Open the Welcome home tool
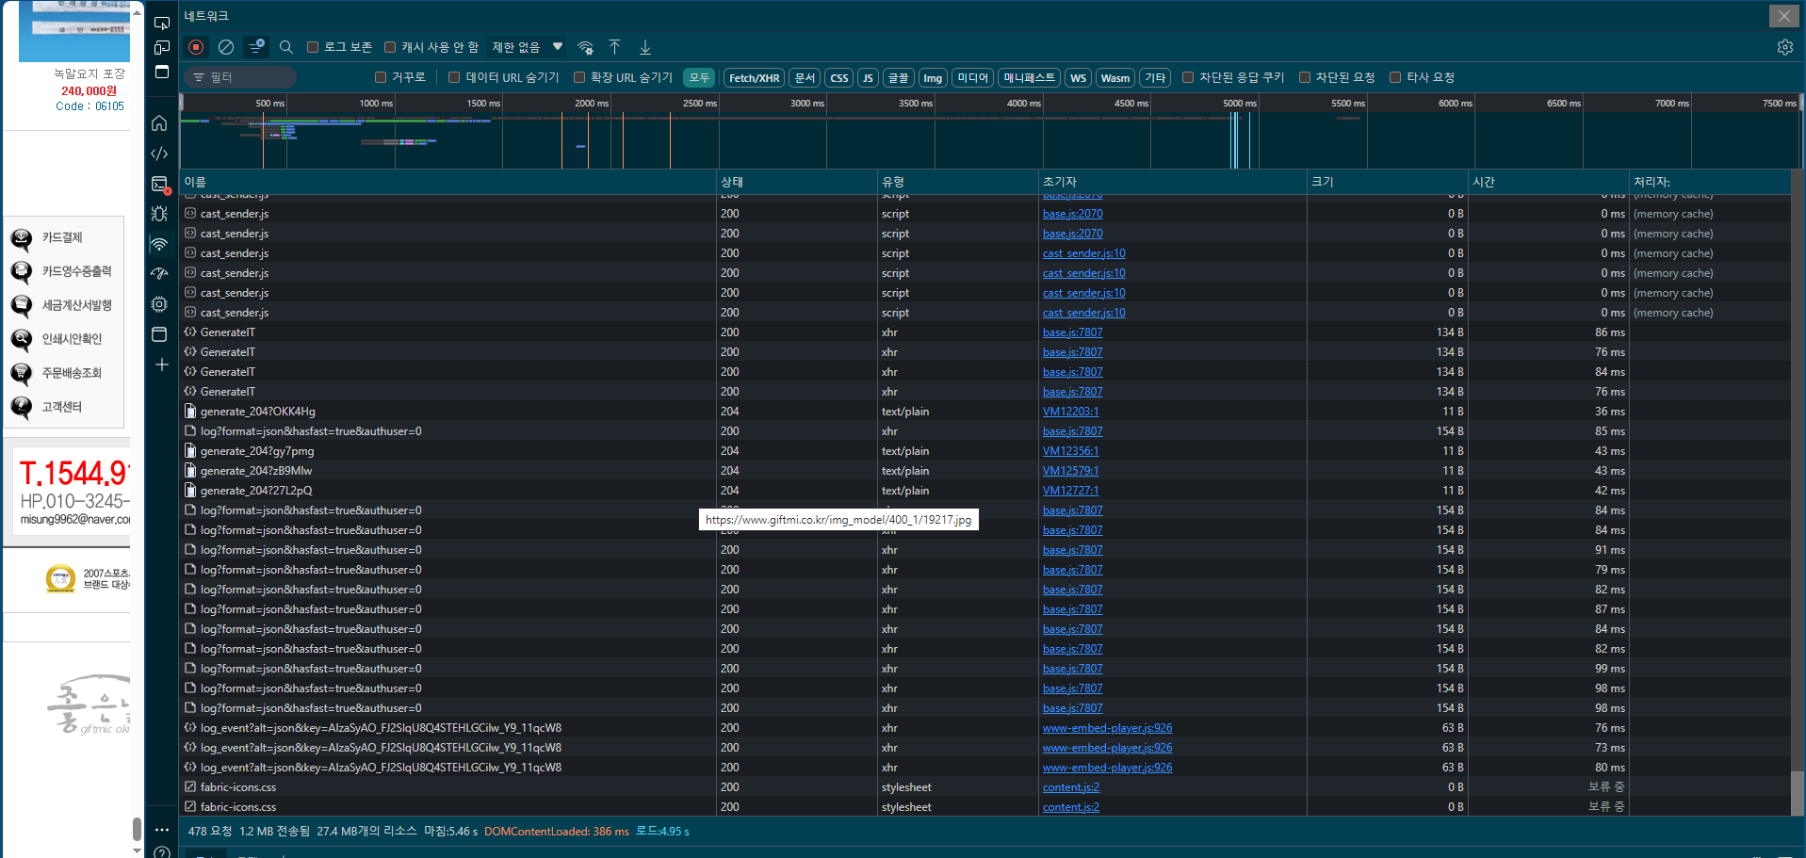 (x=160, y=123)
